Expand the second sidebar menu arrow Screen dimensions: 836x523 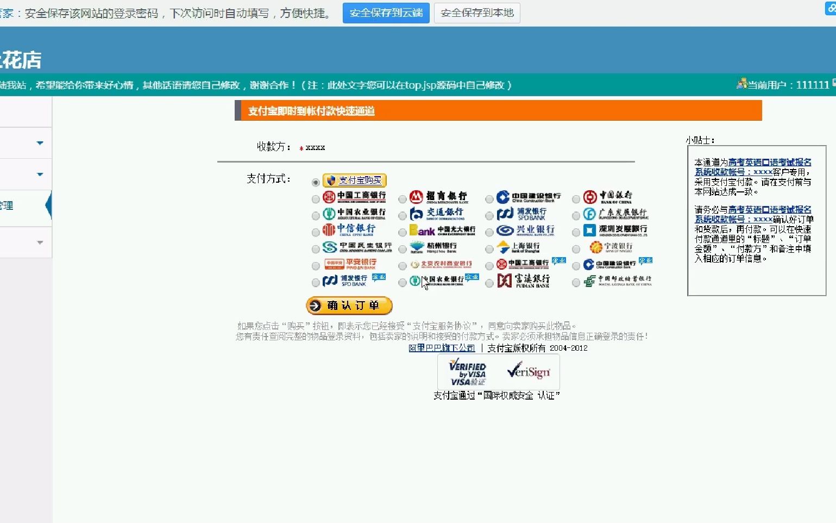[x=40, y=175]
